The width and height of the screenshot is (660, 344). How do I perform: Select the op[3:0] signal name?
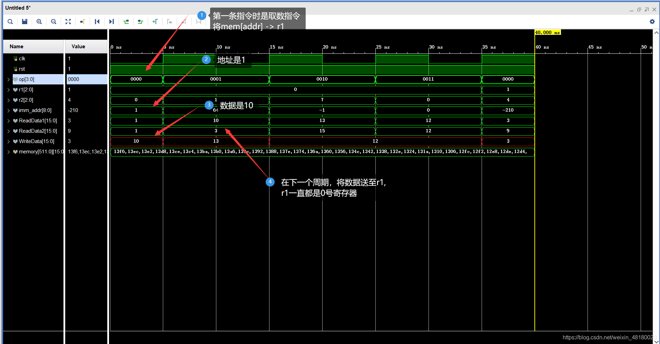[27, 79]
